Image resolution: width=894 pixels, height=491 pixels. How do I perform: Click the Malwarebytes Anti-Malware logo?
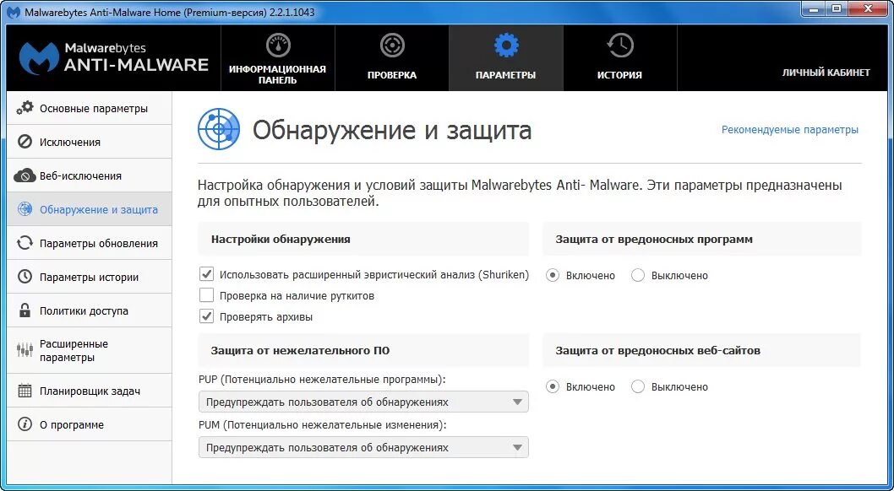tap(114, 58)
